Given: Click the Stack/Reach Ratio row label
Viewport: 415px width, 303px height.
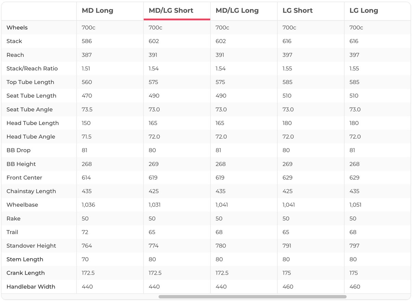Looking at the screenshot, I should pos(32,68).
